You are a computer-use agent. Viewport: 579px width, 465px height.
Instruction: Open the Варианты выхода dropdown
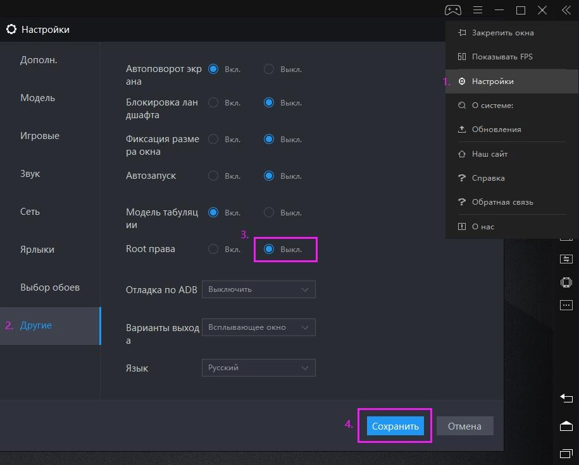[x=258, y=327]
